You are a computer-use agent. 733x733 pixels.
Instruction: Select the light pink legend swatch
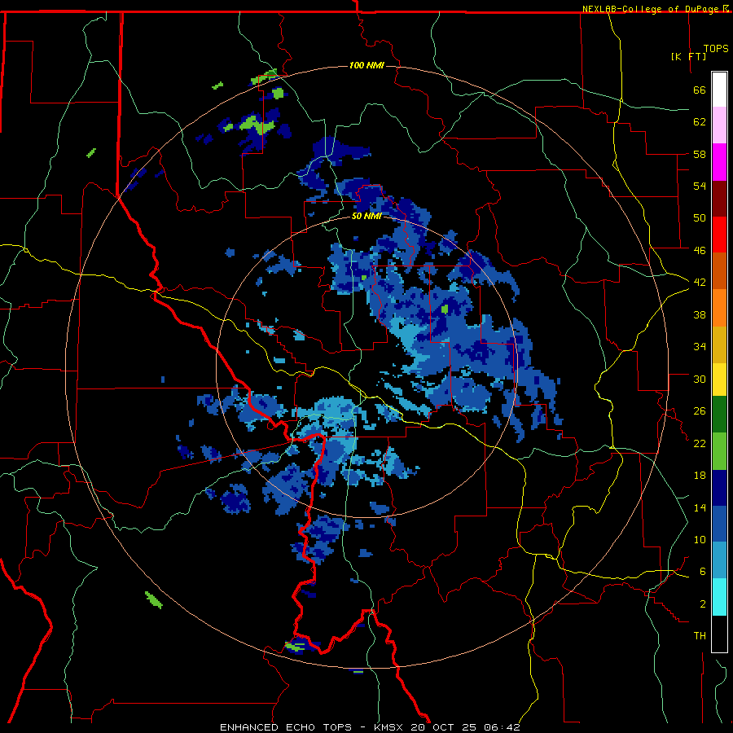[719, 125]
